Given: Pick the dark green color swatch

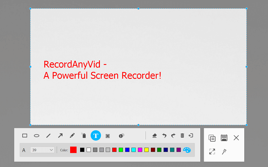Looking at the screenshot, I should pyautogui.click(x=159, y=150).
